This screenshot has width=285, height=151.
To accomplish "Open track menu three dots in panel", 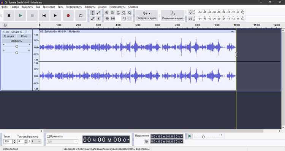I will pos(30,32).
